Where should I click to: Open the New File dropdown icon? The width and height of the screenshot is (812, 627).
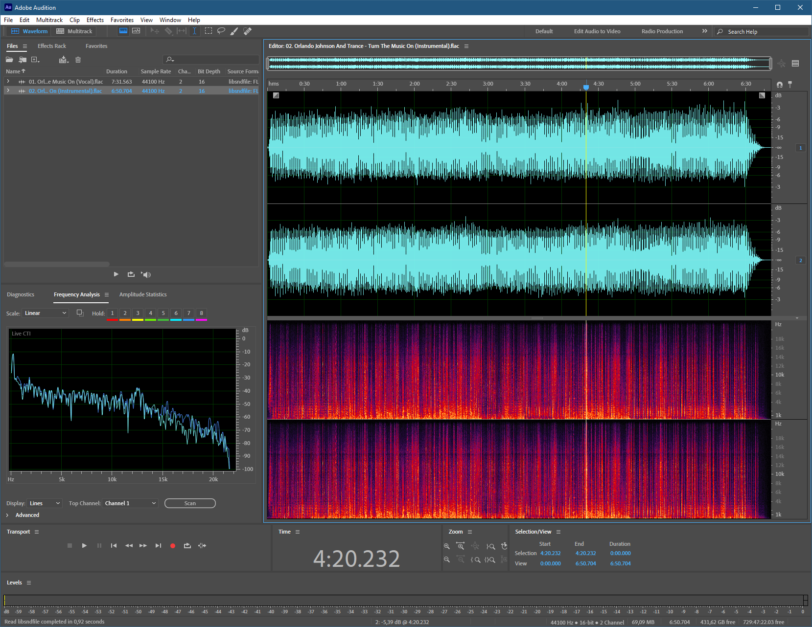(35, 60)
